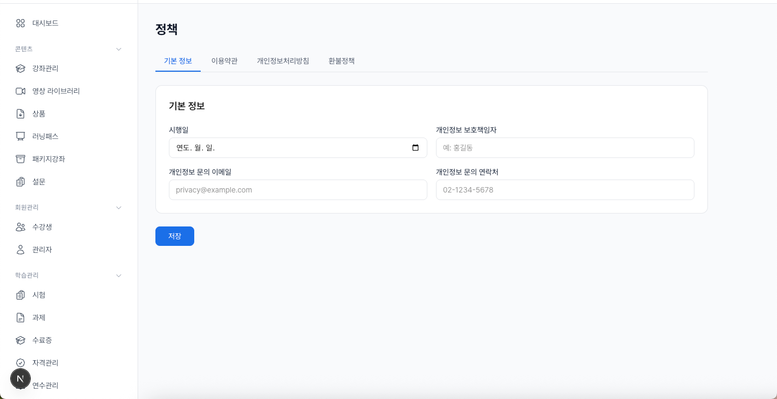This screenshot has height=399, width=777.
Task: Click the 과제 document icon
Action: [21, 318]
